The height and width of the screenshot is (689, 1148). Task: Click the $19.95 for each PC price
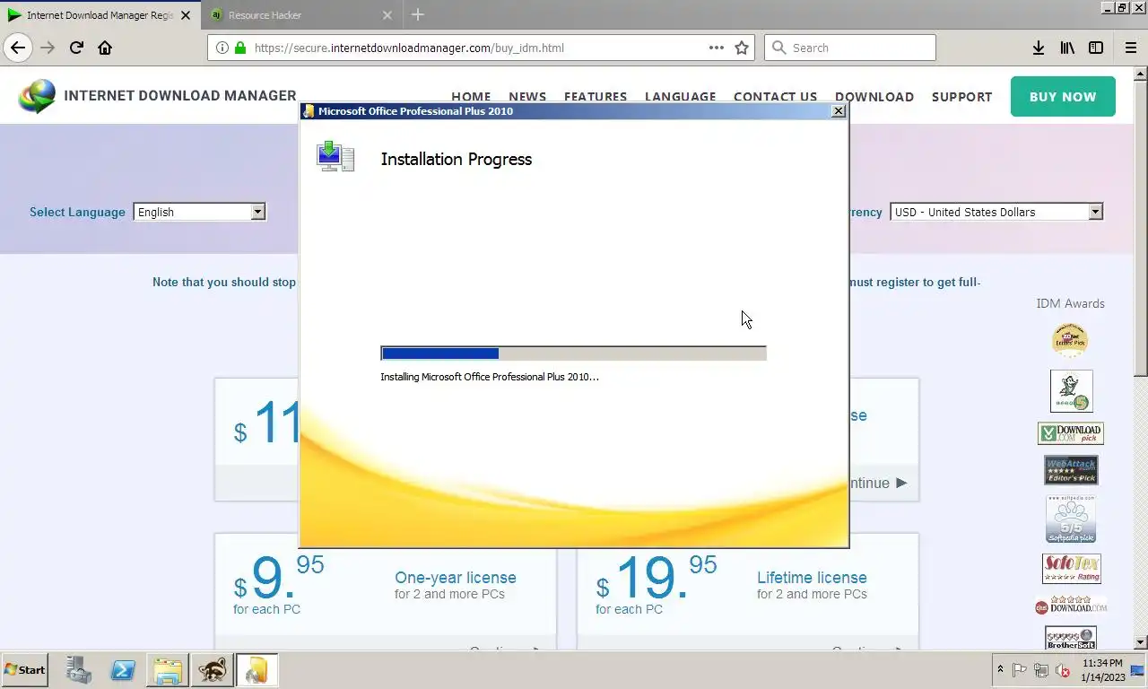657,583
